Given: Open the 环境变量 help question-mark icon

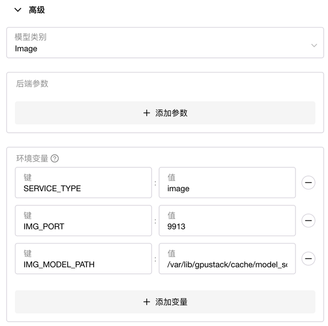Looking at the screenshot, I should pyautogui.click(x=55, y=158).
